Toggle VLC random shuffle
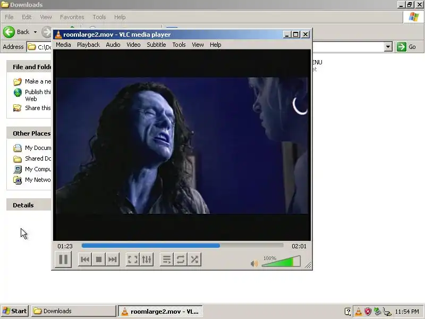The height and width of the screenshot is (319, 425). (194, 259)
